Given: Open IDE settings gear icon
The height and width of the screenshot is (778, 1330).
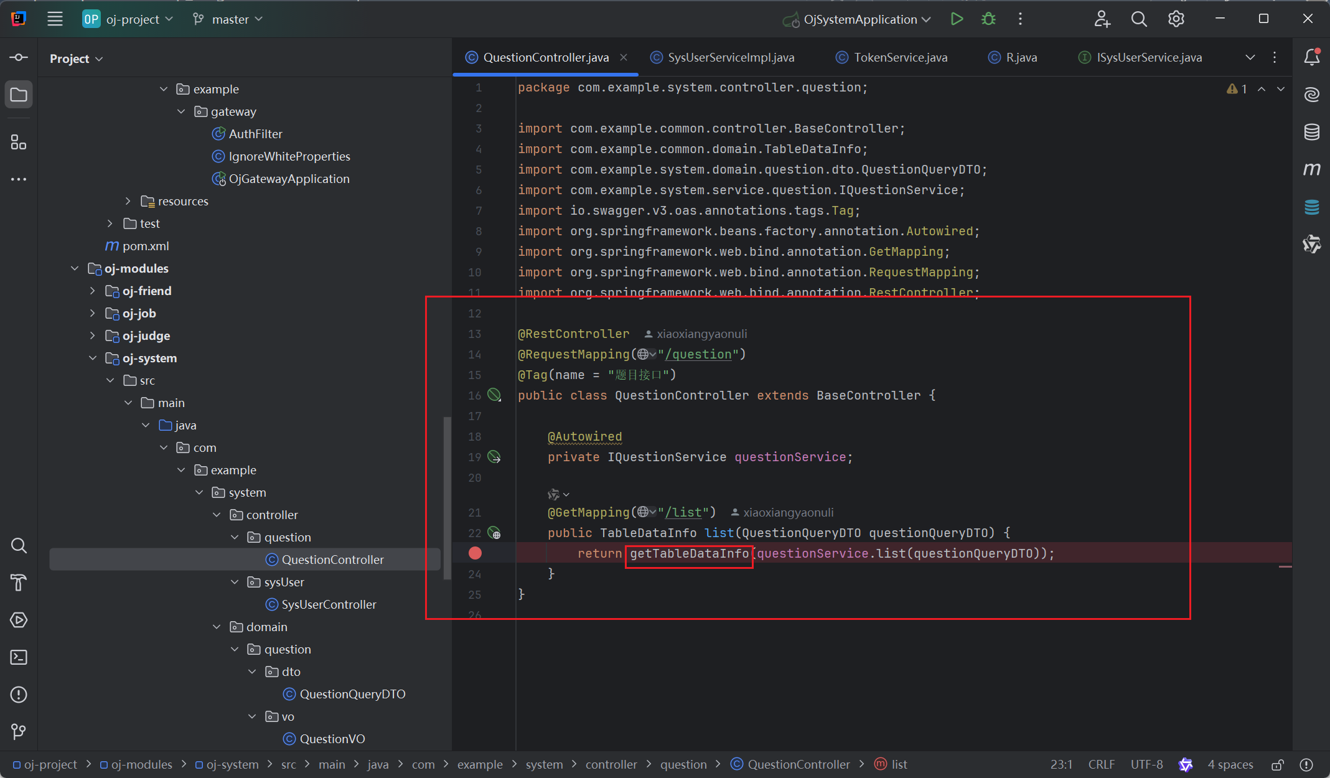Looking at the screenshot, I should [1176, 19].
